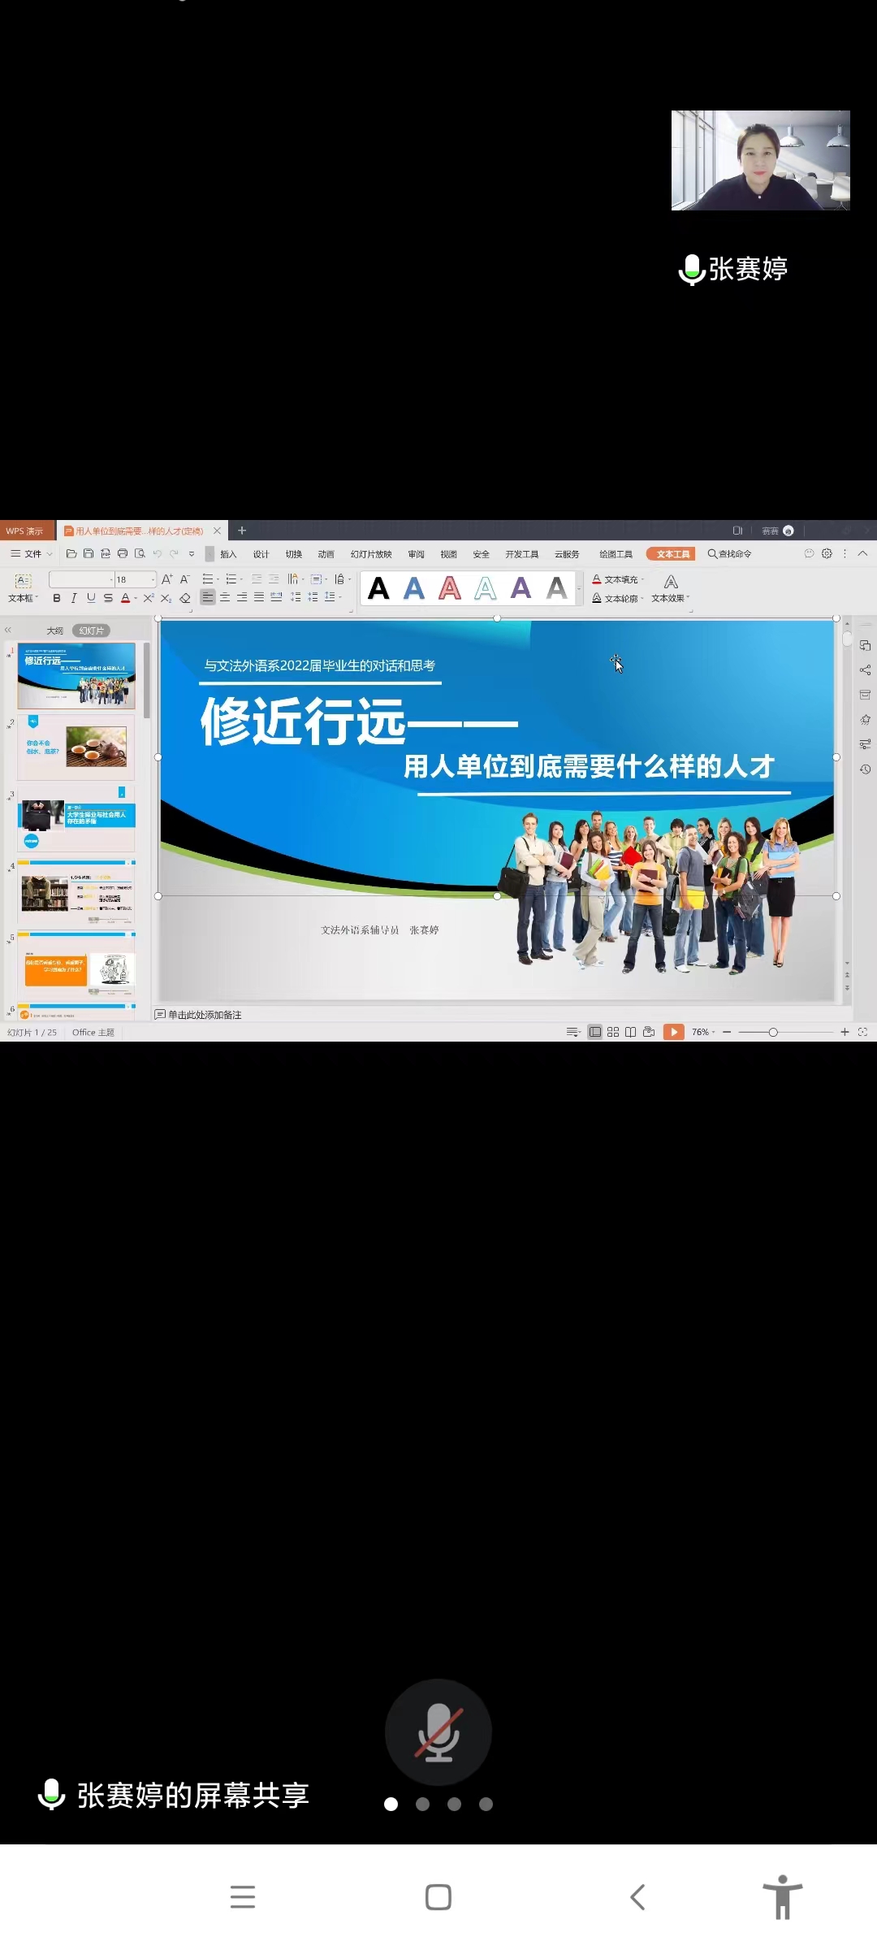Image resolution: width=877 pixels, height=1950 pixels.
Task: Click the Print Preview icon
Action: click(140, 553)
